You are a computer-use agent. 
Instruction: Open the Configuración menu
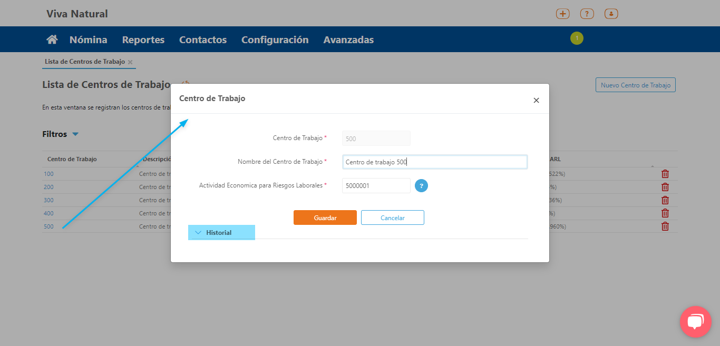coord(275,39)
